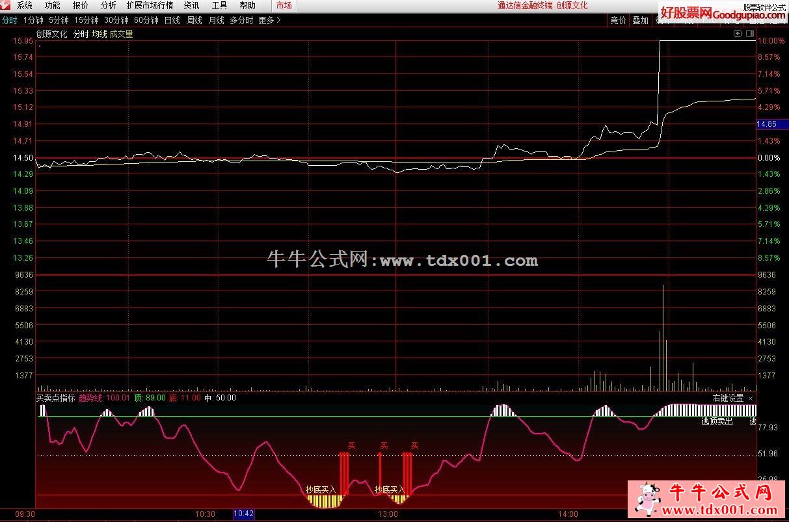Click the 10:42 highlighted time marker
The image size is (789, 522).
[x=244, y=514]
